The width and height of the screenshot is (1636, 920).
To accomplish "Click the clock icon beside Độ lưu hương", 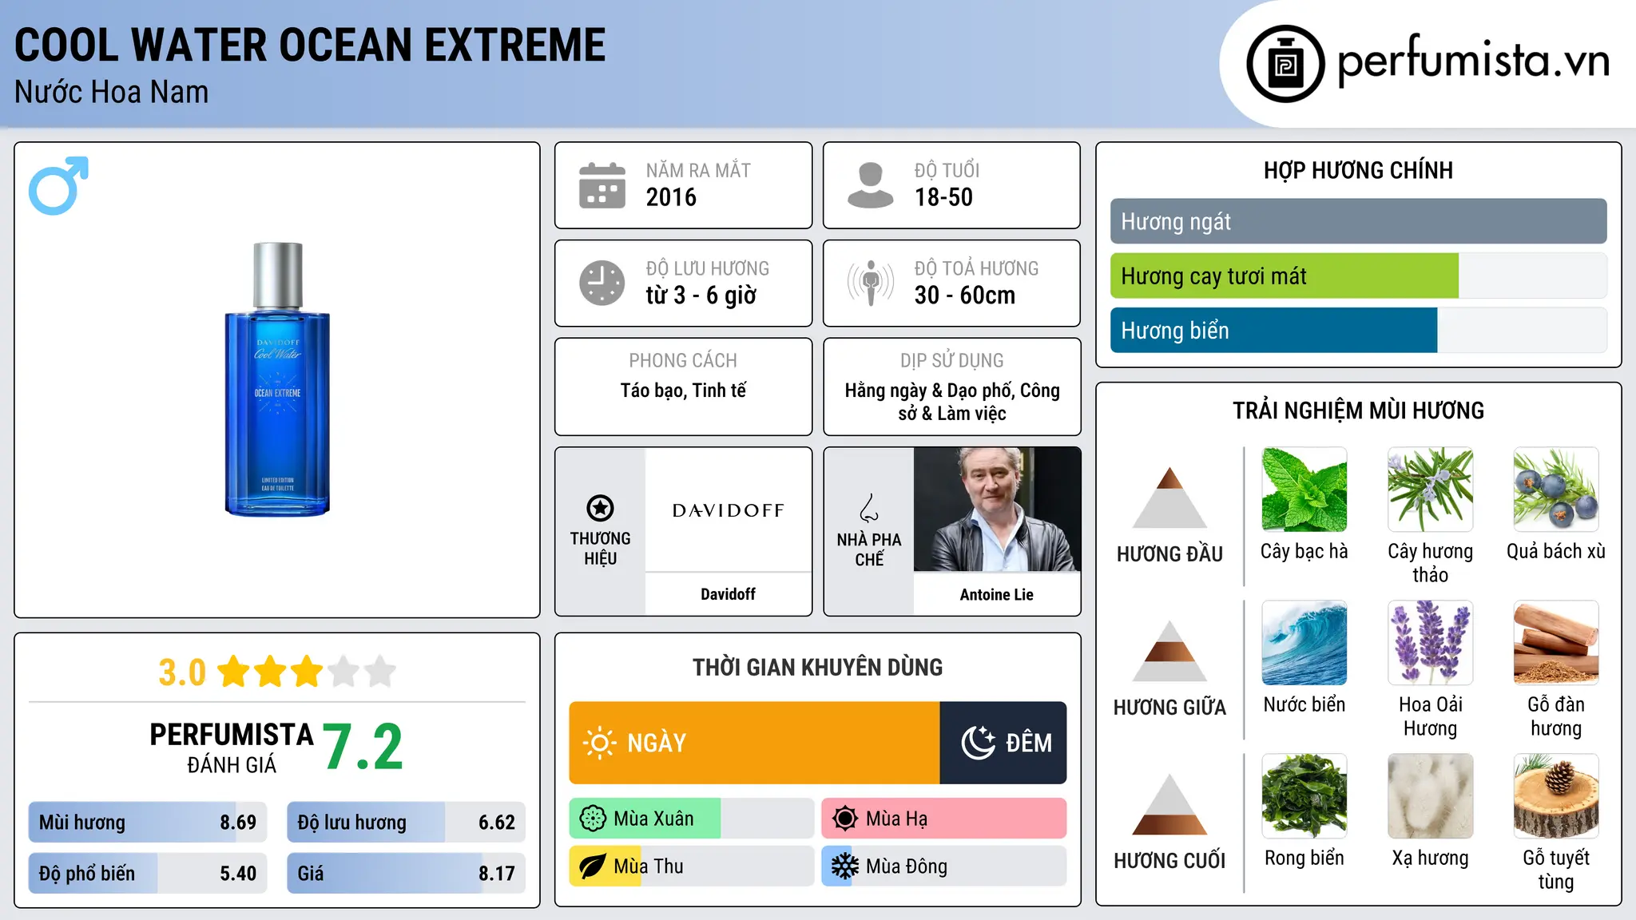I will tap(602, 283).
